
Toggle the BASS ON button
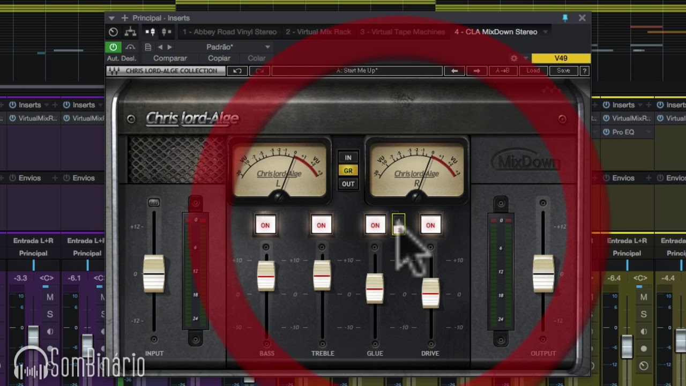point(265,225)
